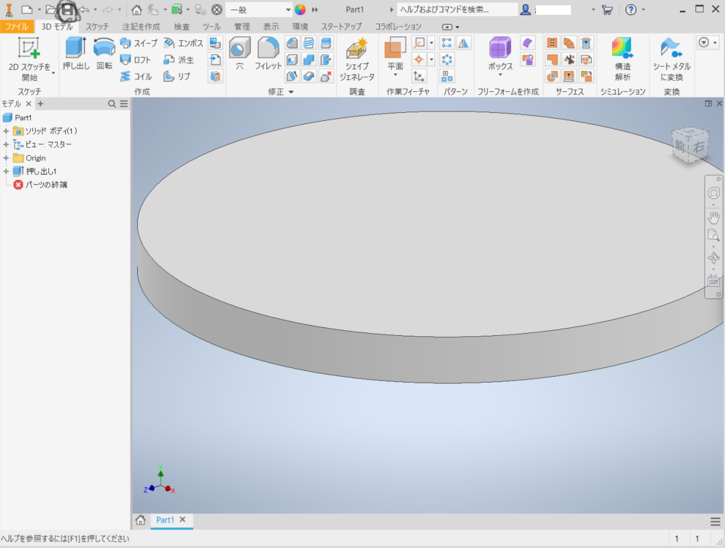
Task: Open the Help question mark dropdown arrow
Action: (644, 9)
